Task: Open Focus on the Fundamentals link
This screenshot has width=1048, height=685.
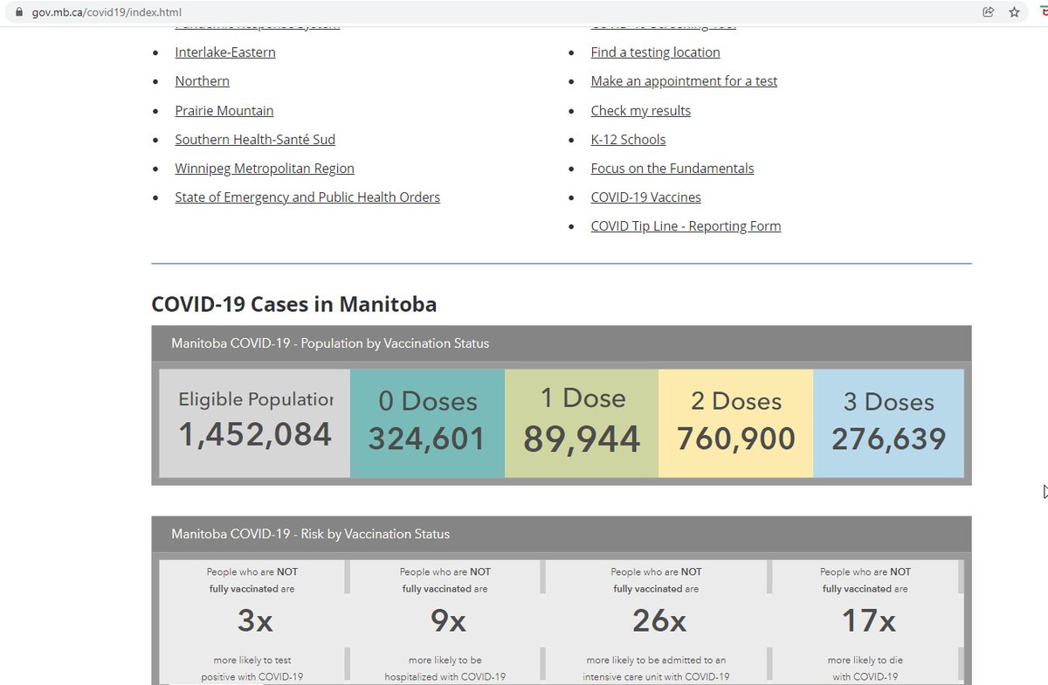Action: (x=672, y=169)
